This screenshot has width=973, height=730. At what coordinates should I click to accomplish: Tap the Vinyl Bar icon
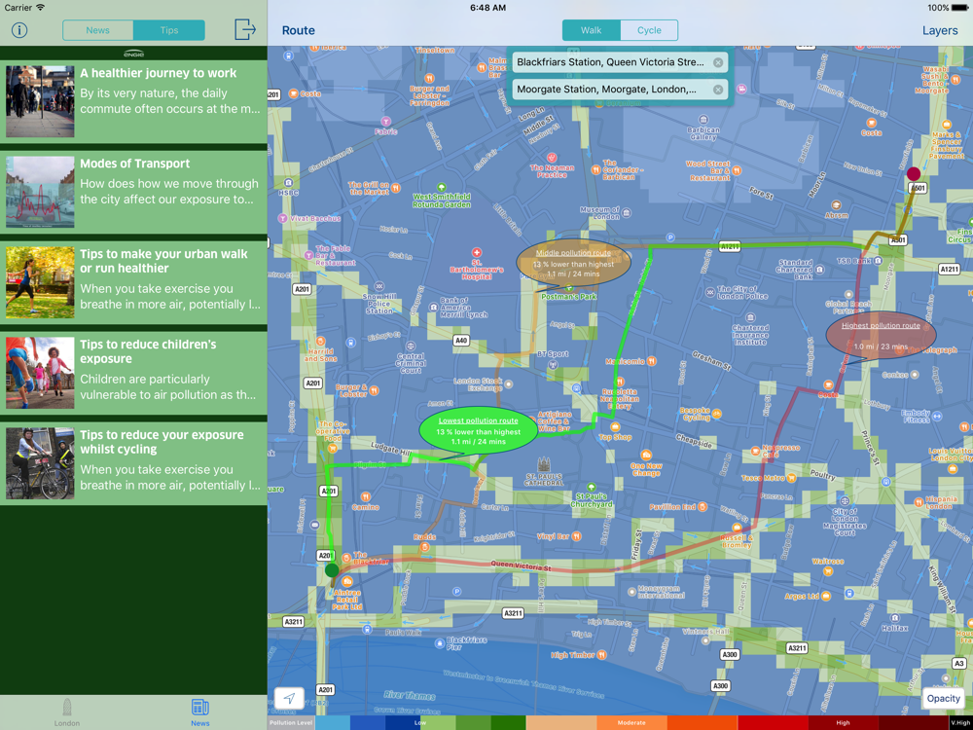pos(576,535)
